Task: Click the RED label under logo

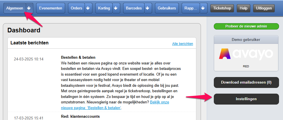Action: tap(246, 66)
